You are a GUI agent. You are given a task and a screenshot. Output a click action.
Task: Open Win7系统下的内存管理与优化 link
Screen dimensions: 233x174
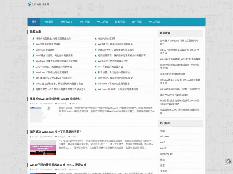coord(113,61)
